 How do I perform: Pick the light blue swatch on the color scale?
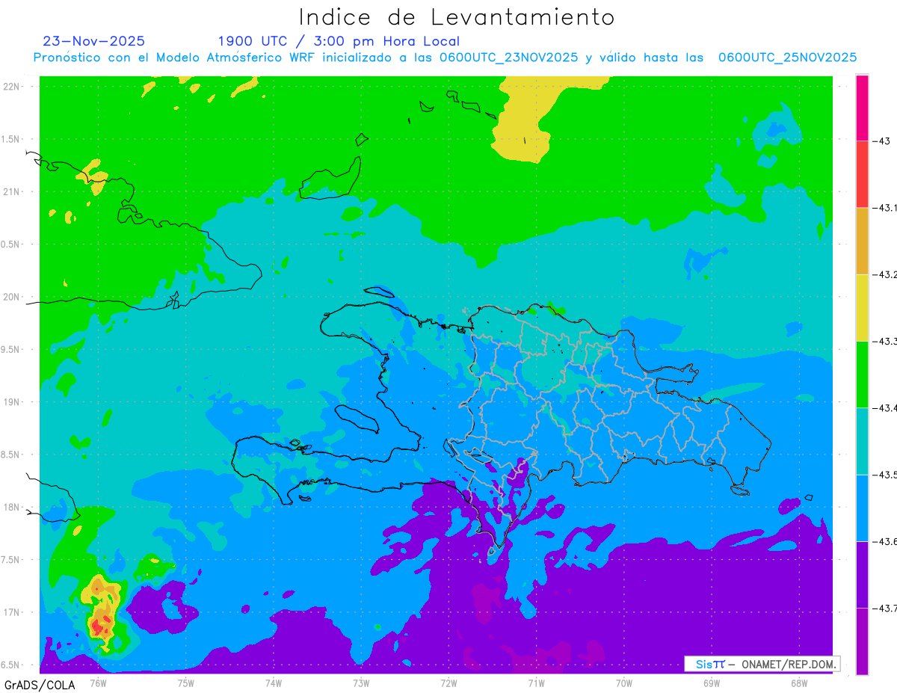[x=862, y=508]
